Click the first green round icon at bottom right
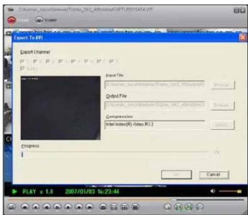 pos(178,207)
